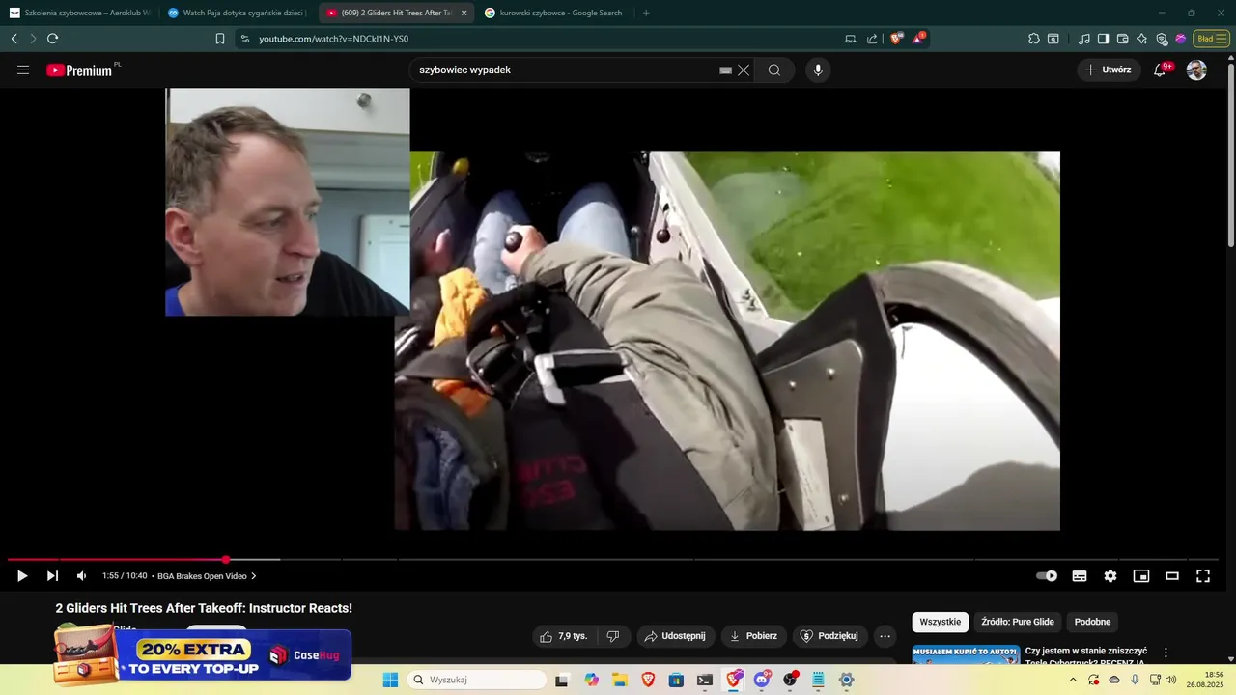Open the CaseHug 20% EXTRA ad banner

pyautogui.click(x=203, y=655)
